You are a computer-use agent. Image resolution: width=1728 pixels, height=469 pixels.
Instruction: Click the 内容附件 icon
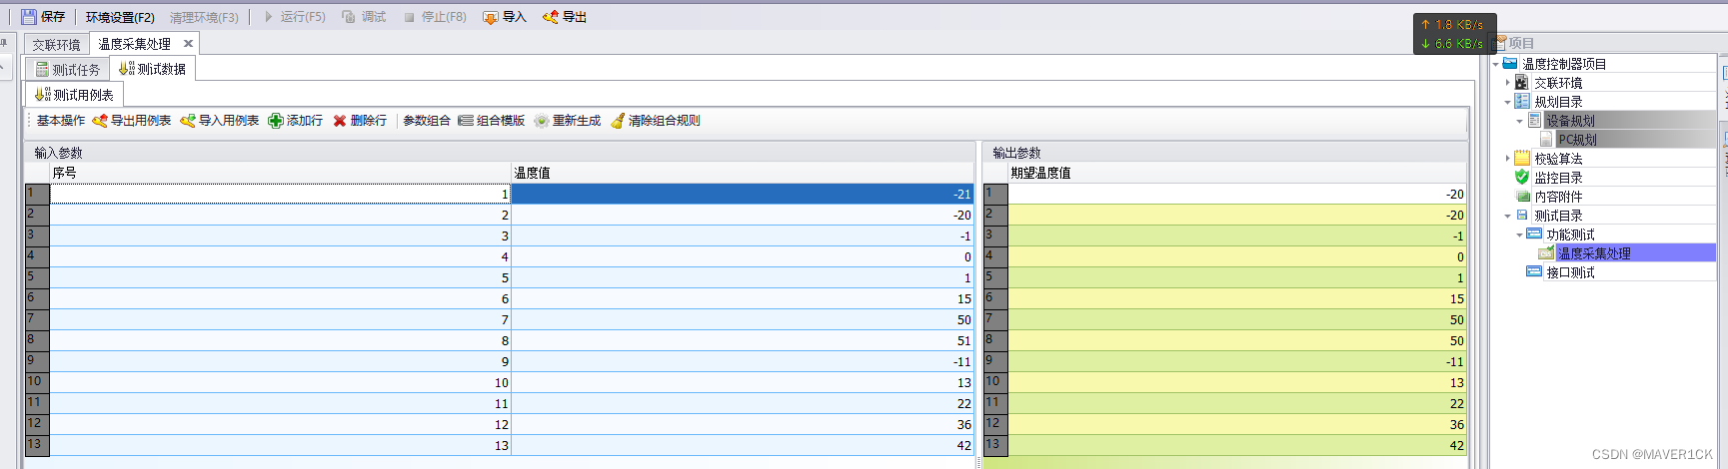[1522, 197]
